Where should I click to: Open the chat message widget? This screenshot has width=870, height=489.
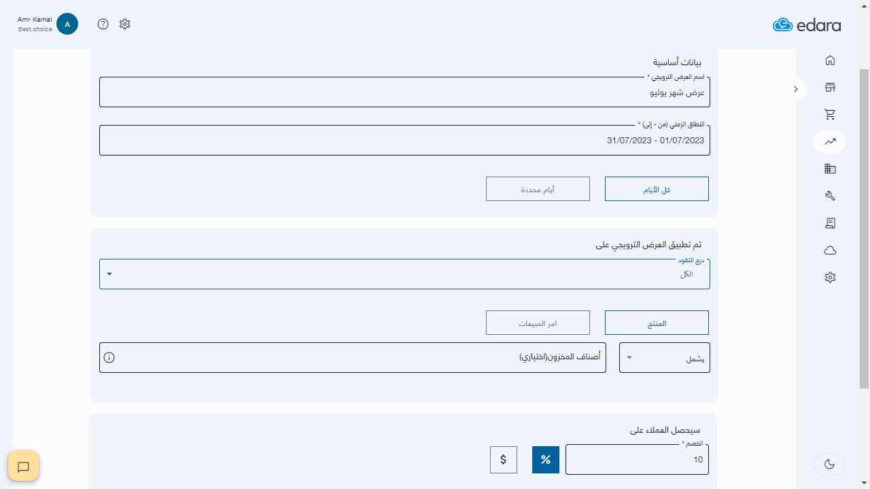point(24,467)
